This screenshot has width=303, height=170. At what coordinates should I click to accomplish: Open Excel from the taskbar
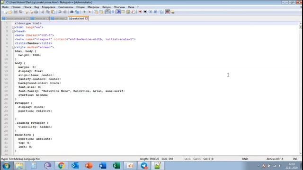(116, 166)
